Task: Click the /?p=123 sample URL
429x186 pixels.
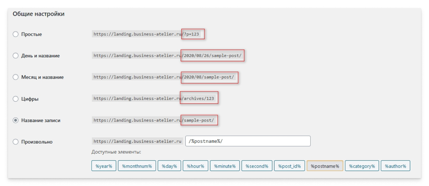Action: point(193,34)
